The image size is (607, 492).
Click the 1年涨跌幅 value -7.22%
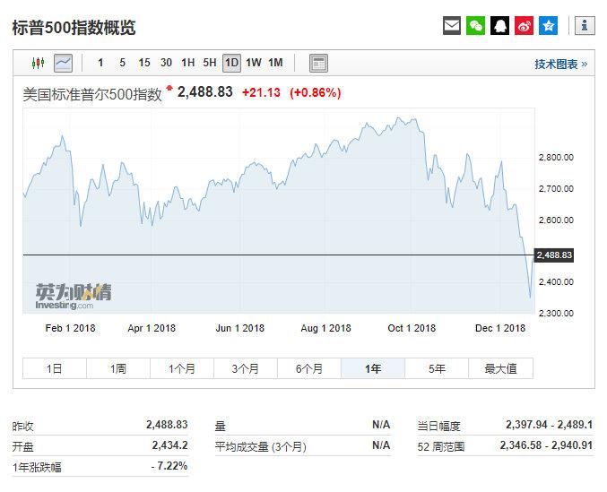(169, 466)
